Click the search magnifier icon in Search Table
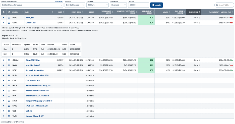The image size is (235, 124). [217, 5]
